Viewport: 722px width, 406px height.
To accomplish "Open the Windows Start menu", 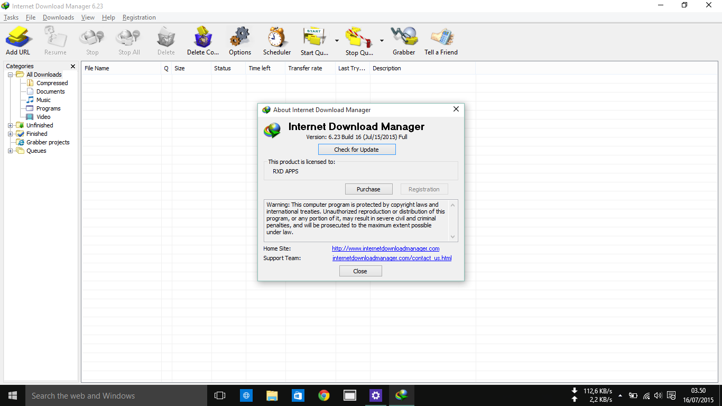I will point(13,395).
